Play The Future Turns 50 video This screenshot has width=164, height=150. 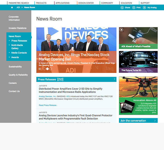[122, 54]
